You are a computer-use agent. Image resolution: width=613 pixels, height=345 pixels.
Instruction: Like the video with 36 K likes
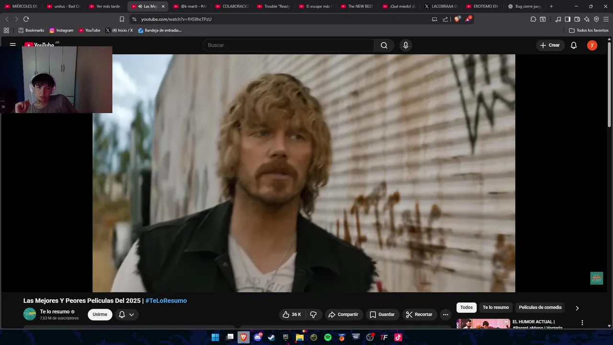(292, 314)
